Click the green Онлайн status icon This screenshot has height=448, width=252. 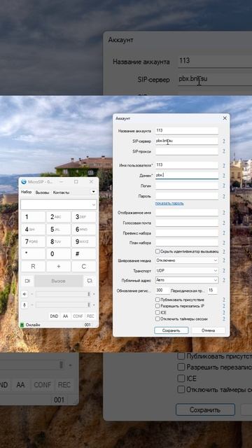pyautogui.click(x=22, y=325)
